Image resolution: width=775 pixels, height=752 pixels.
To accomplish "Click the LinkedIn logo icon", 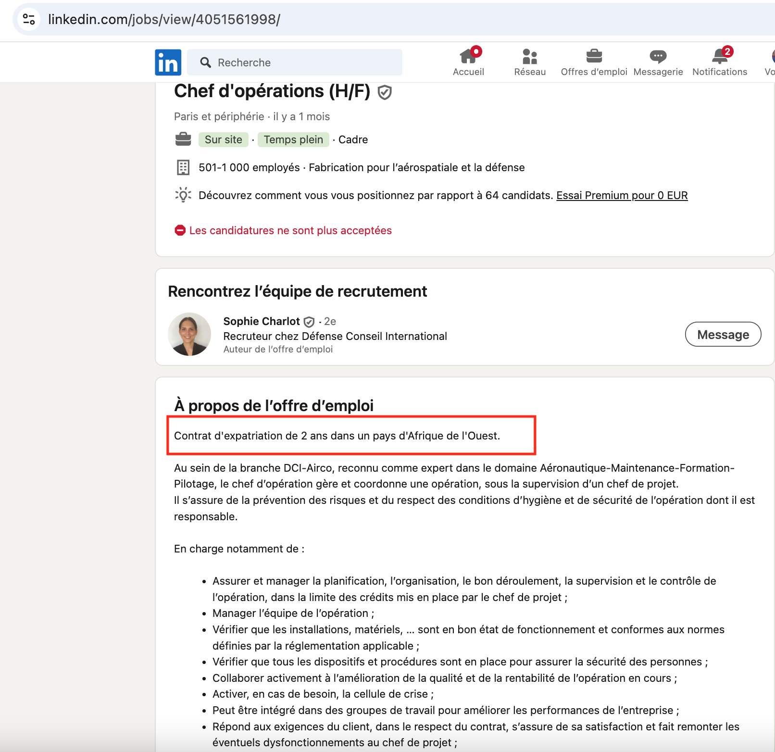I will [168, 63].
